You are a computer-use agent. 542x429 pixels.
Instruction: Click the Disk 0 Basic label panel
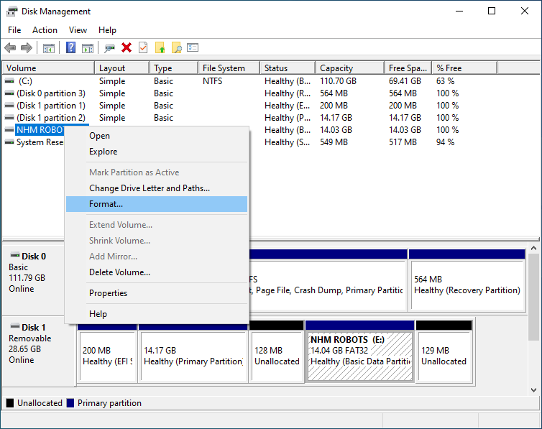pos(33,278)
